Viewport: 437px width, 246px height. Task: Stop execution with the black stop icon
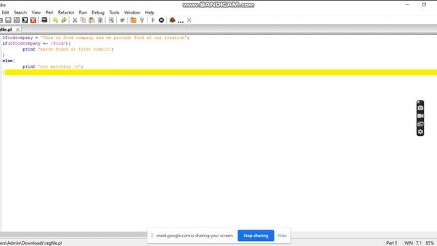161,20
